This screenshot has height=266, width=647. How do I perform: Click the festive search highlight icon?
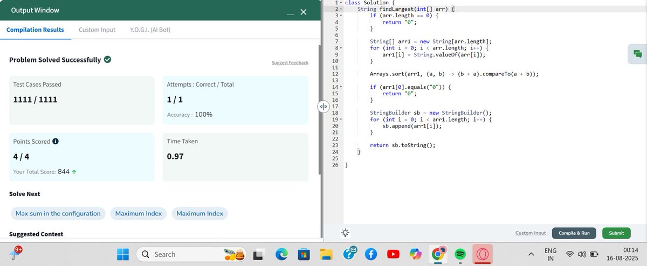(x=235, y=254)
